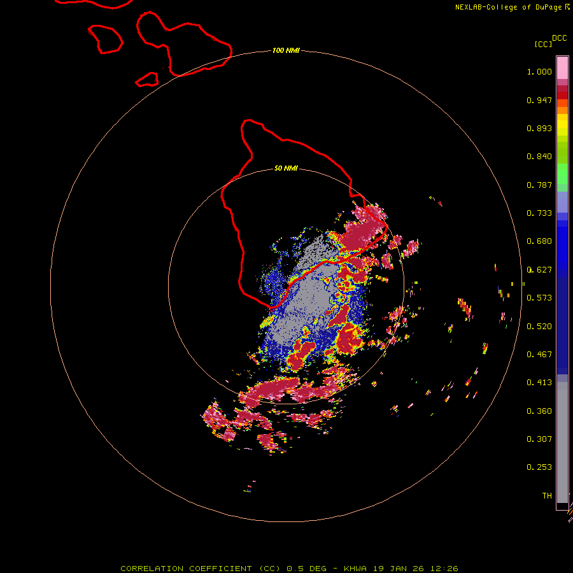Click the 1.000 legend value
The height and width of the screenshot is (573, 573).
[539, 71]
